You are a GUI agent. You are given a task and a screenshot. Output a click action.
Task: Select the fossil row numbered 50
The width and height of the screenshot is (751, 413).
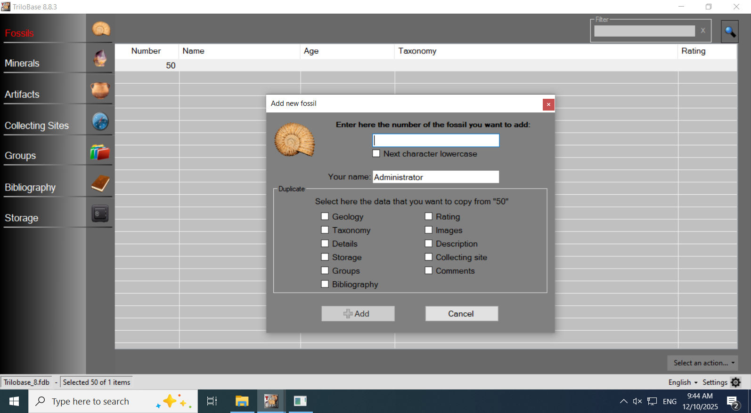coord(426,65)
